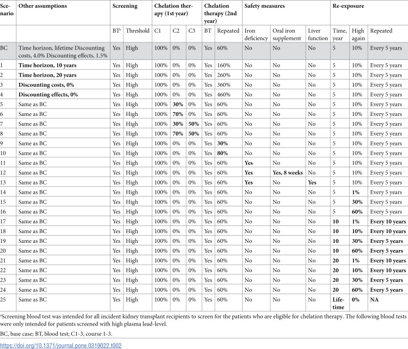Click 'Discounting costs, 0%' cell

[46, 84]
